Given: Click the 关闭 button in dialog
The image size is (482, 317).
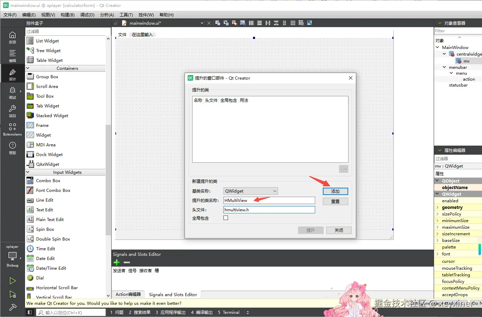Looking at the screenshot, I should 339,230.
